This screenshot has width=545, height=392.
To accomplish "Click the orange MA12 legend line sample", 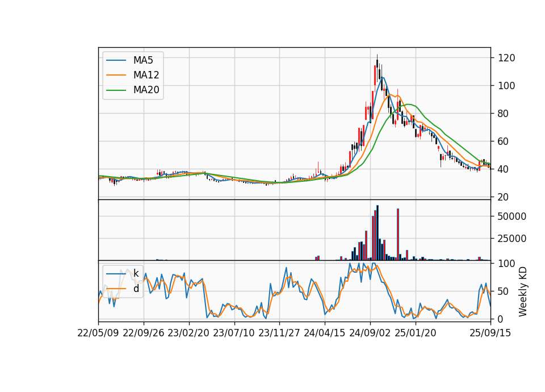I will 116,75.
